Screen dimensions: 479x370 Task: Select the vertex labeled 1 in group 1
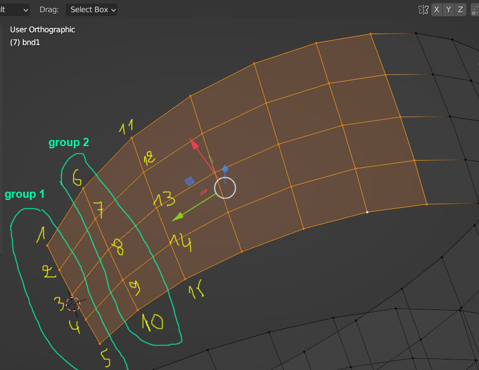pos(47,245)
